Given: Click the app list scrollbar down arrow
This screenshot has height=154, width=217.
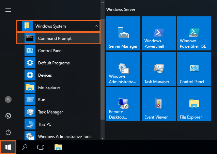Looking at the screenshot, I should tap(102, 138).
